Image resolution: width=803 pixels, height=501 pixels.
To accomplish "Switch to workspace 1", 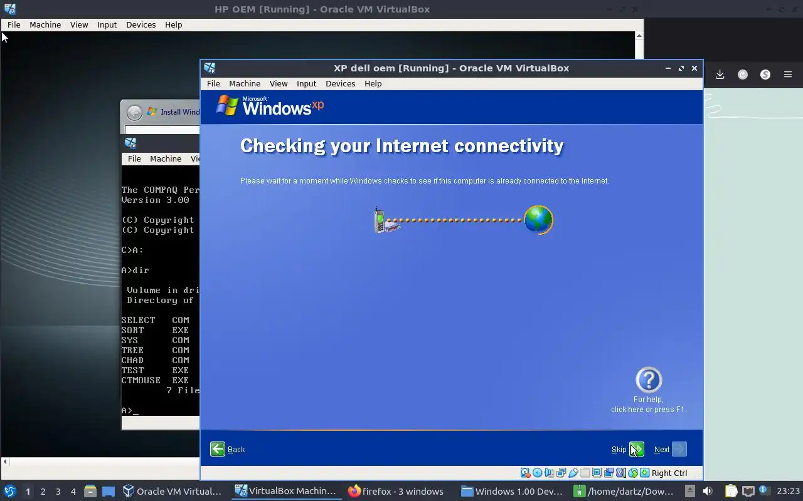I will (x=28, y=492).
